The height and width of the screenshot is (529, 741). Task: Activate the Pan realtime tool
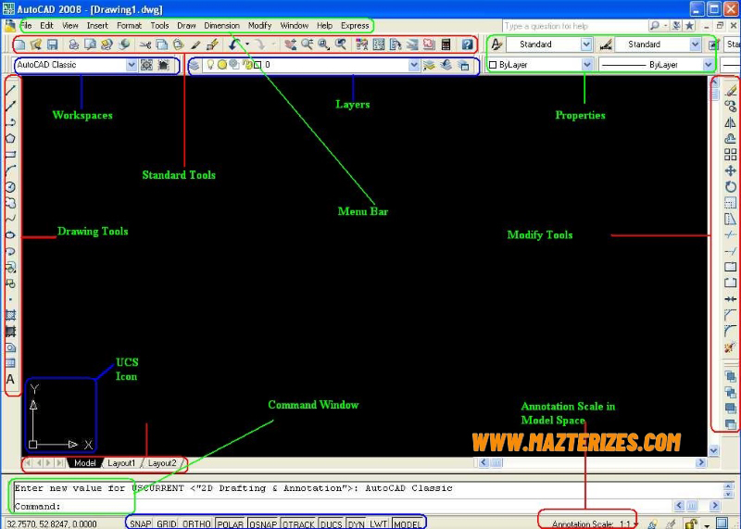coord(291,44)
